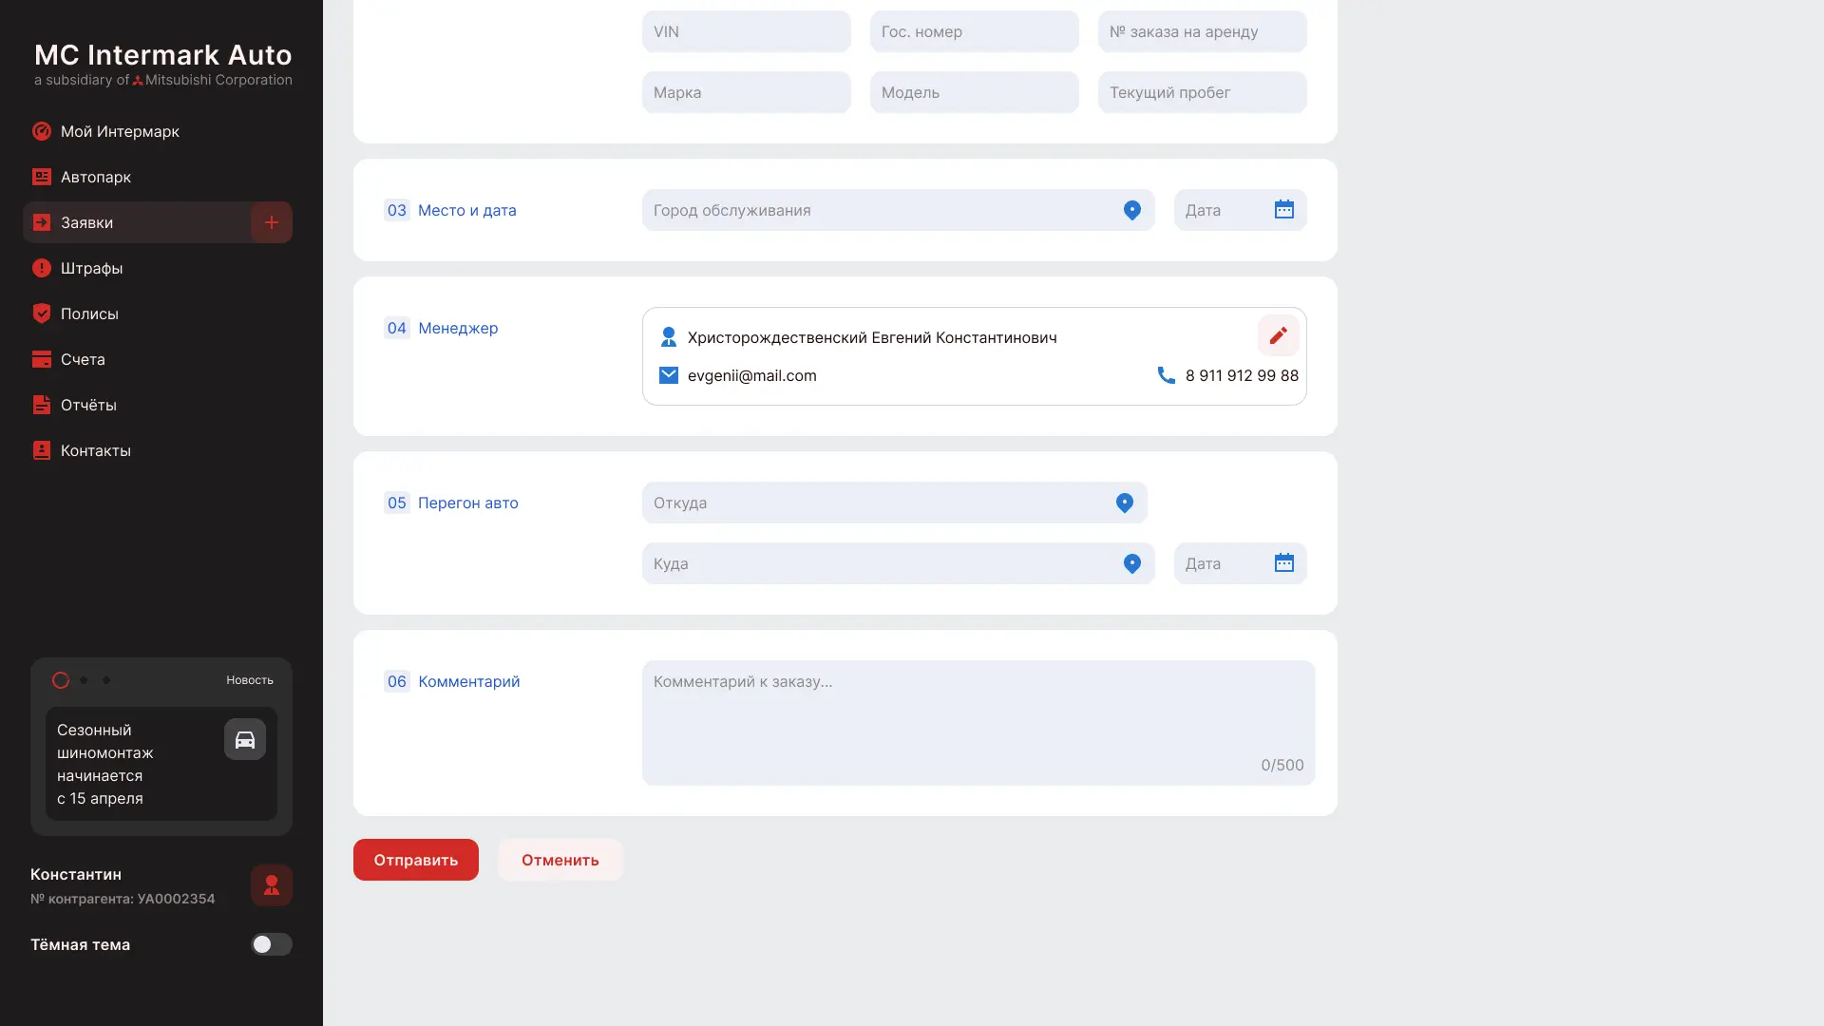
Task: Open Мой Интермарк dashboard icon
Action: point(42,131)
